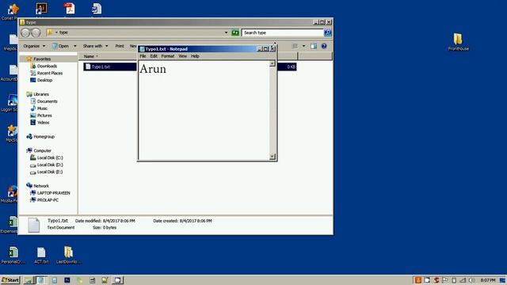
Task: Select the LastDownlo... desktop folder
Action: (x=68, y=255)
